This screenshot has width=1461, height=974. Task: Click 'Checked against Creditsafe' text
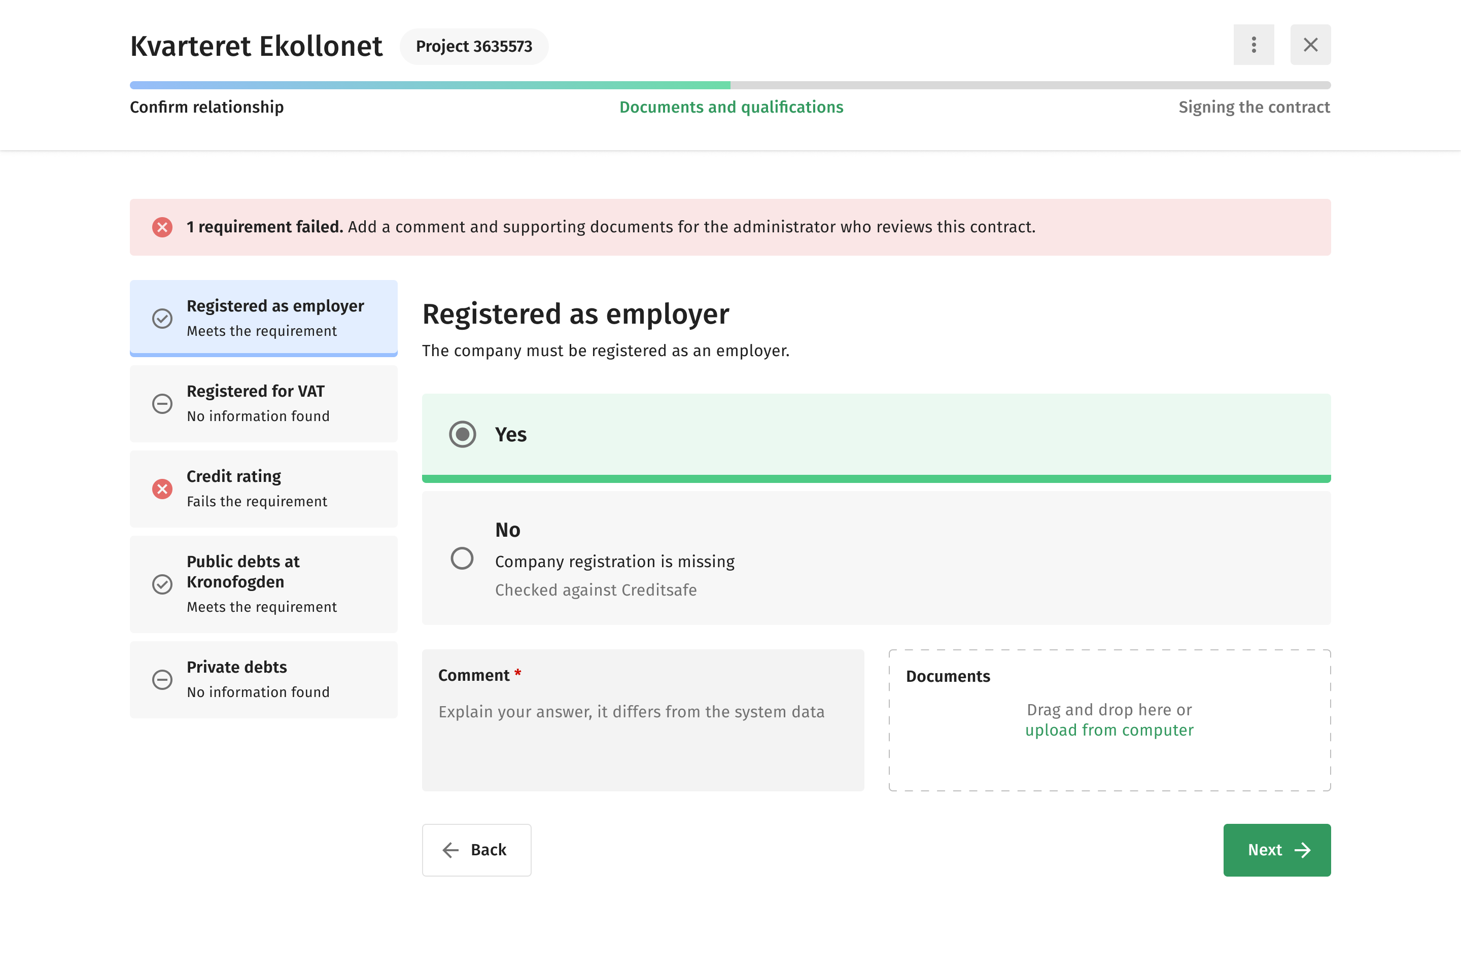[x=596, y=590]
